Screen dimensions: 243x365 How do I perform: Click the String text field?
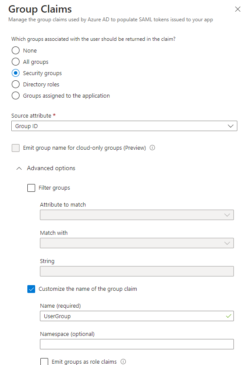click(137, 271)
